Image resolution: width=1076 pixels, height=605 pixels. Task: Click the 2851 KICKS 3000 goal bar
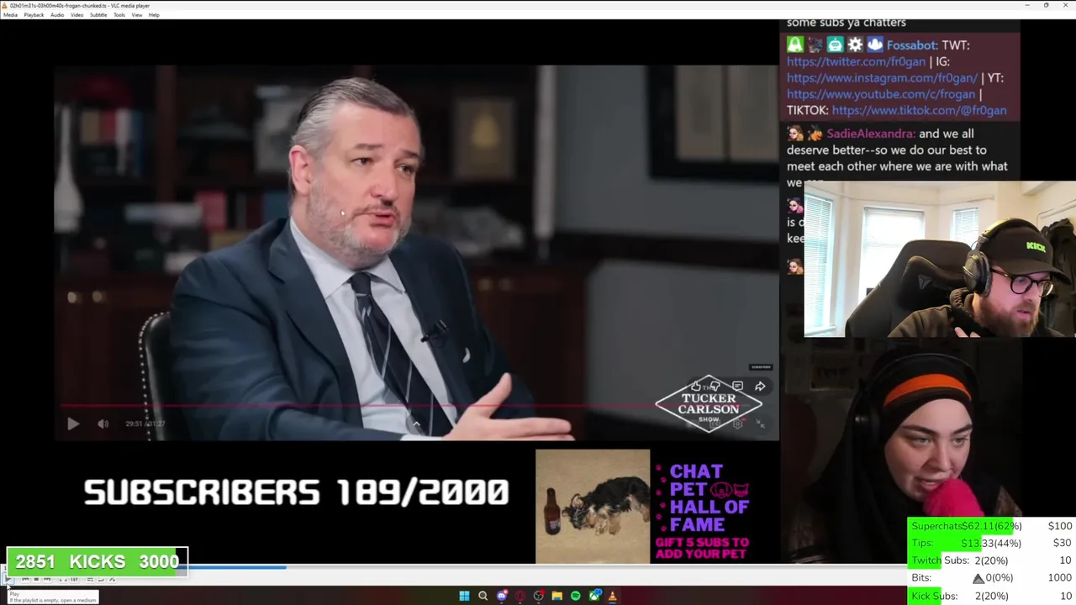coord(97,561)
